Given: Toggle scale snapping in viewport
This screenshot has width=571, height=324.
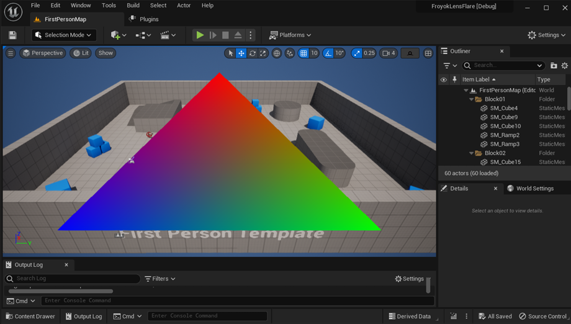Looking at the screenshot, I should coord(356,53).
